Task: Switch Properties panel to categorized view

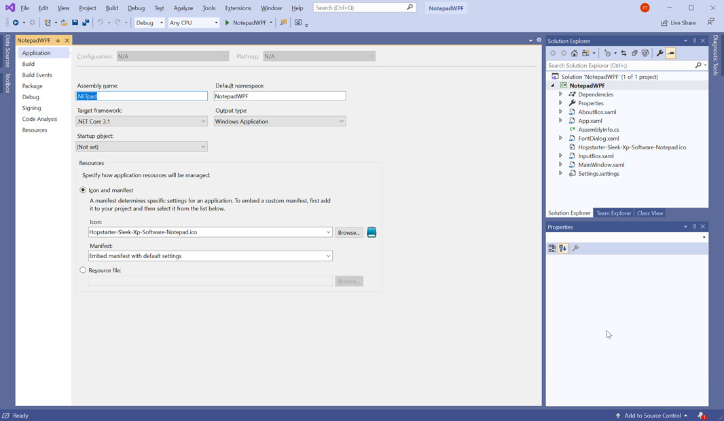Action: point(552,249)
